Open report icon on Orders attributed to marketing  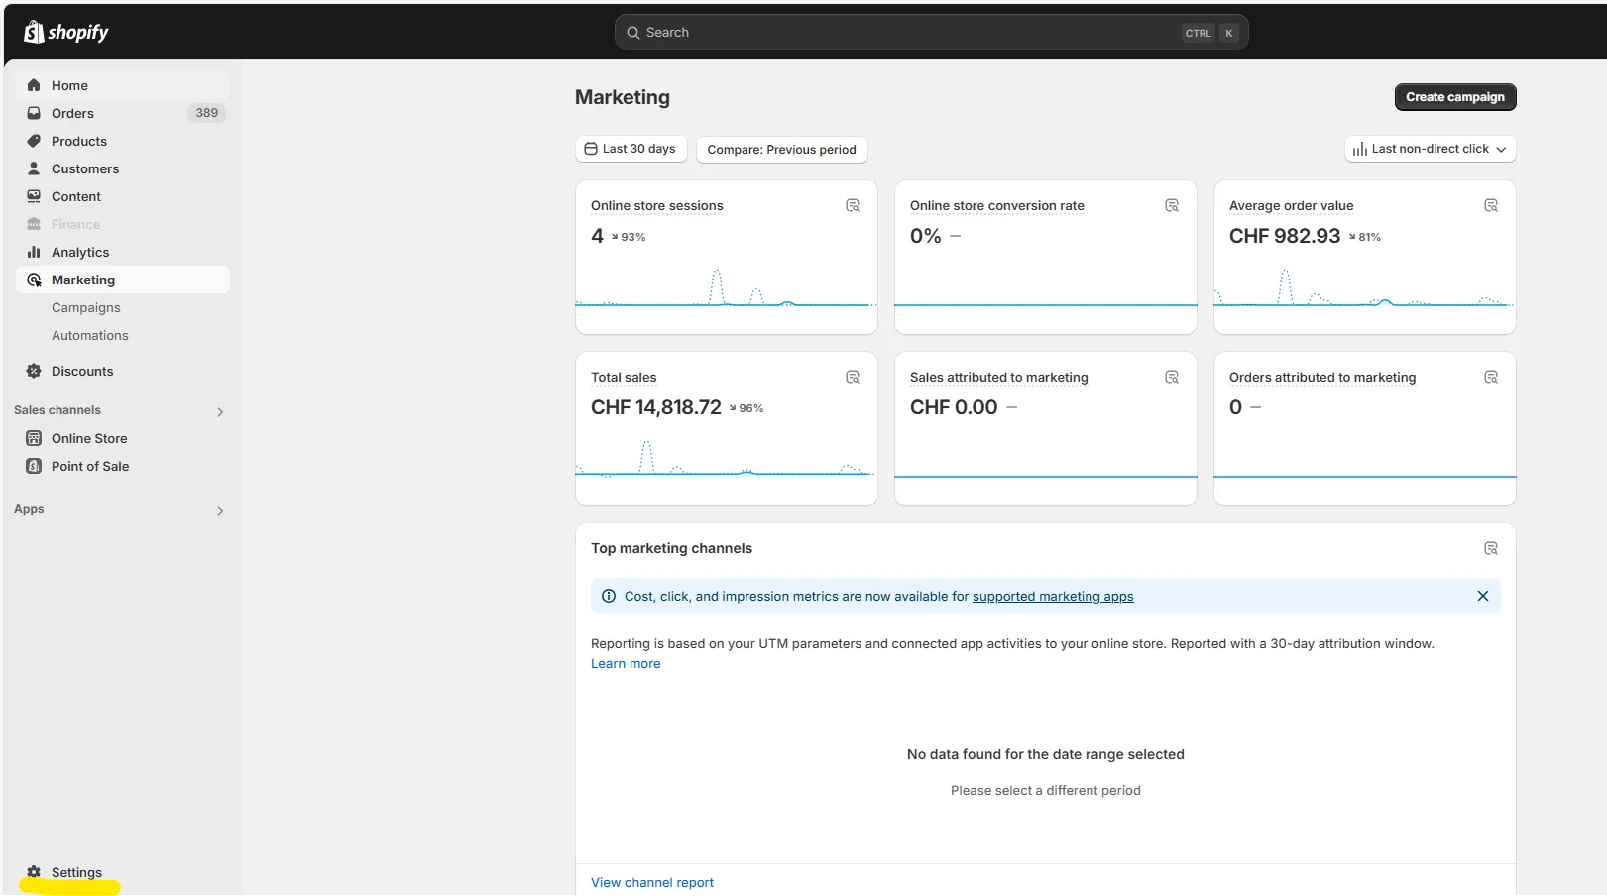(x=1490, y=377)
